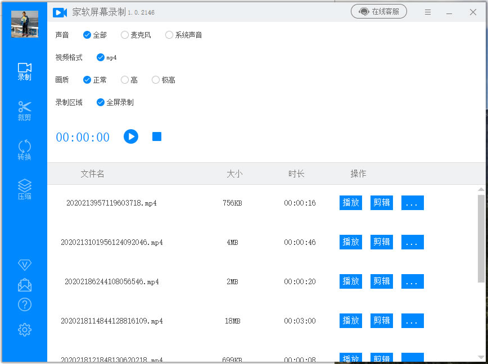Toggle the mp4 video format checkbox
The height and width of the screenshot is (364, 488).
pyautogui.click(x=100, y=57)
